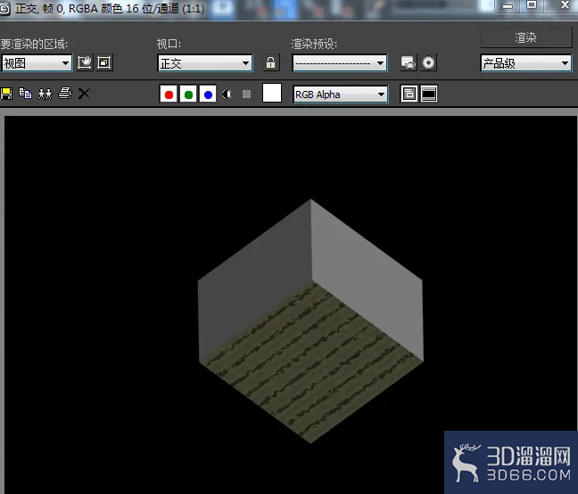The height and width of the screenshot is (494, 578).
Task: Toggle the alpha channel display
Action: [x=227, y=95]
